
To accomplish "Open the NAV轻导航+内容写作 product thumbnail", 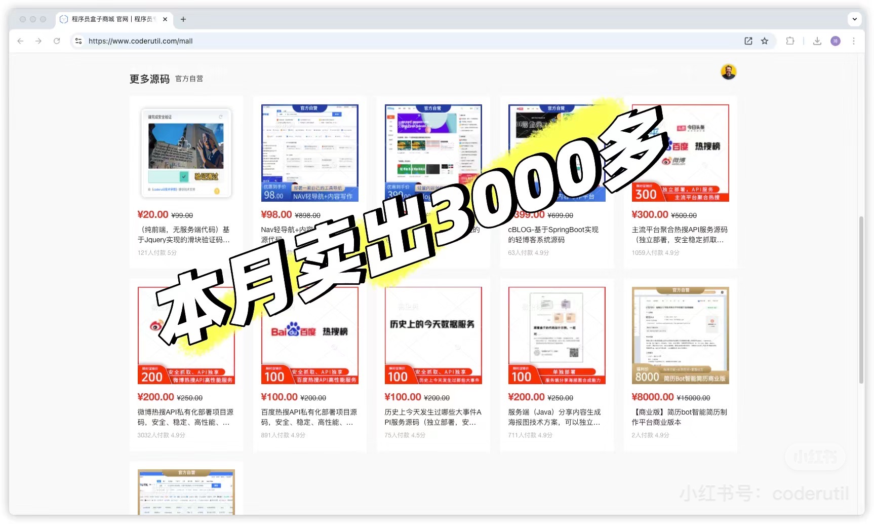I will (x=310, y=153).
